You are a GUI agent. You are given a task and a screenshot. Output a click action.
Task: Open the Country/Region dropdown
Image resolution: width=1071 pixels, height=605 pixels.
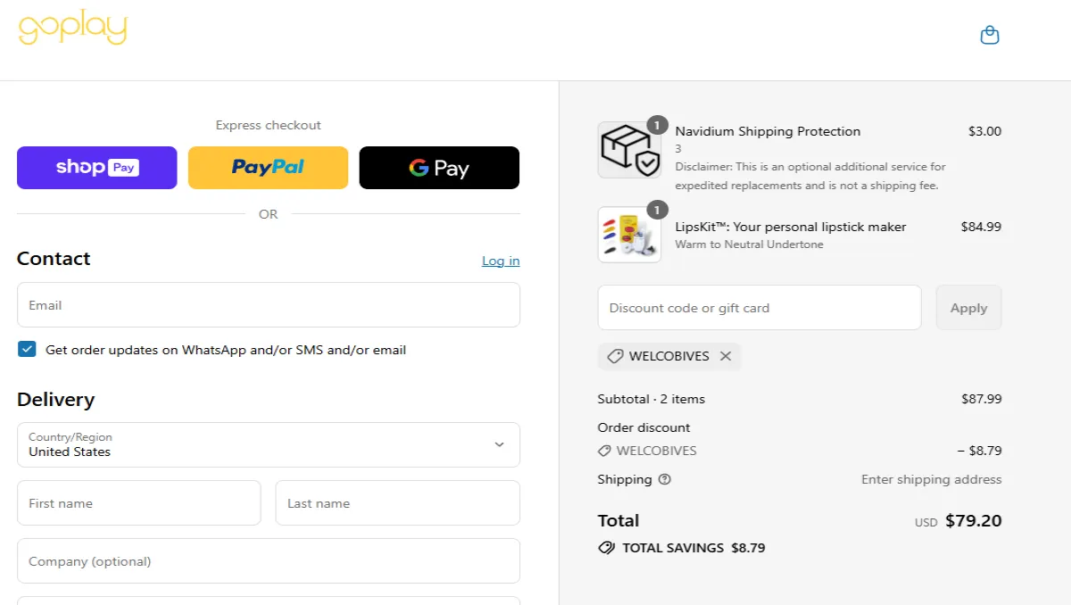coord(268,444)
